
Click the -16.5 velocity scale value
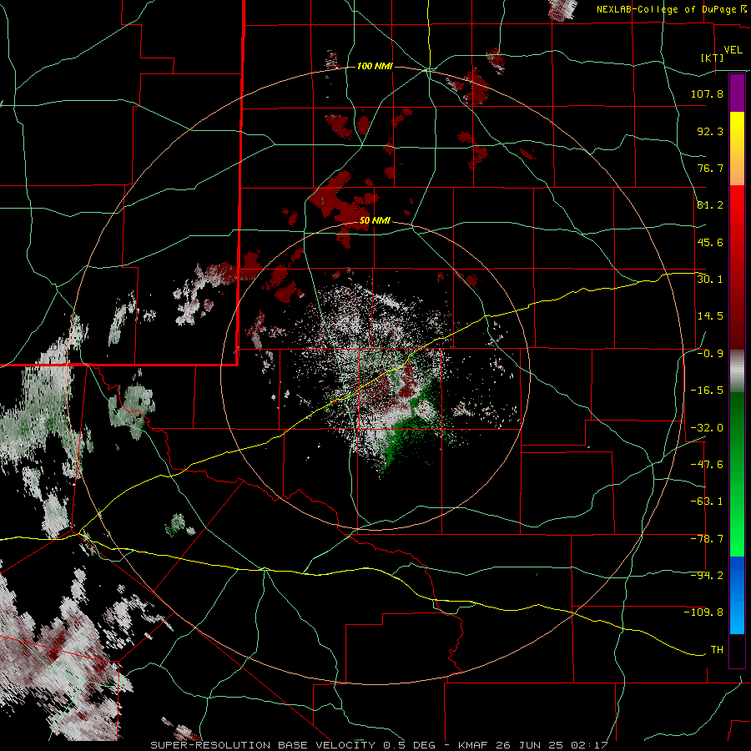pyautogui.click(x=707, y=391)
